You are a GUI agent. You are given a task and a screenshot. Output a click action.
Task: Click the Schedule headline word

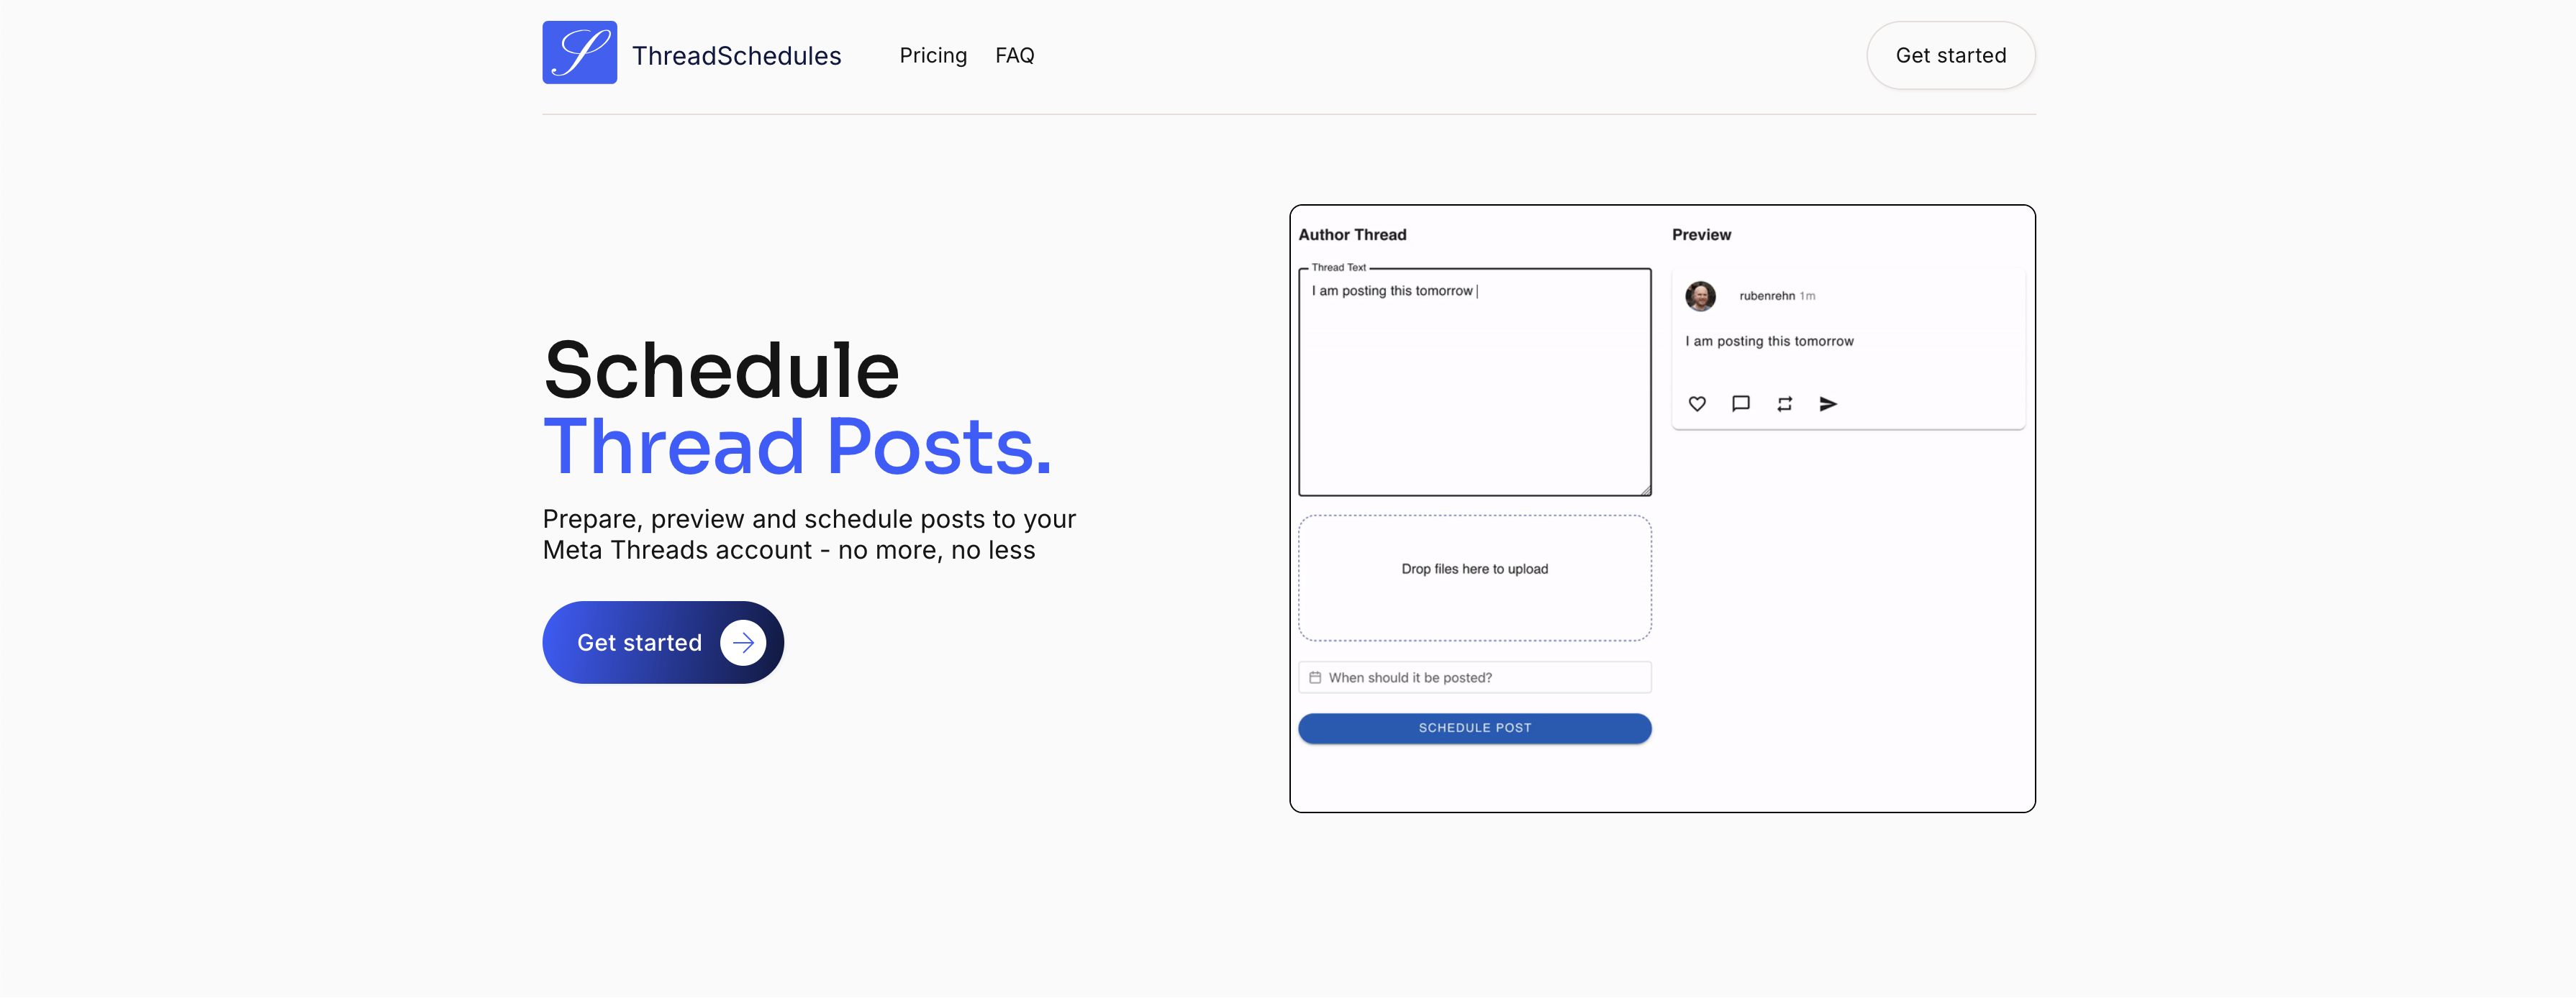coord(721,370)
